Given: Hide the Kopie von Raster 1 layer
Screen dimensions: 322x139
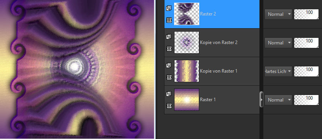Looking at the screenshot, I should pos(169,77).
